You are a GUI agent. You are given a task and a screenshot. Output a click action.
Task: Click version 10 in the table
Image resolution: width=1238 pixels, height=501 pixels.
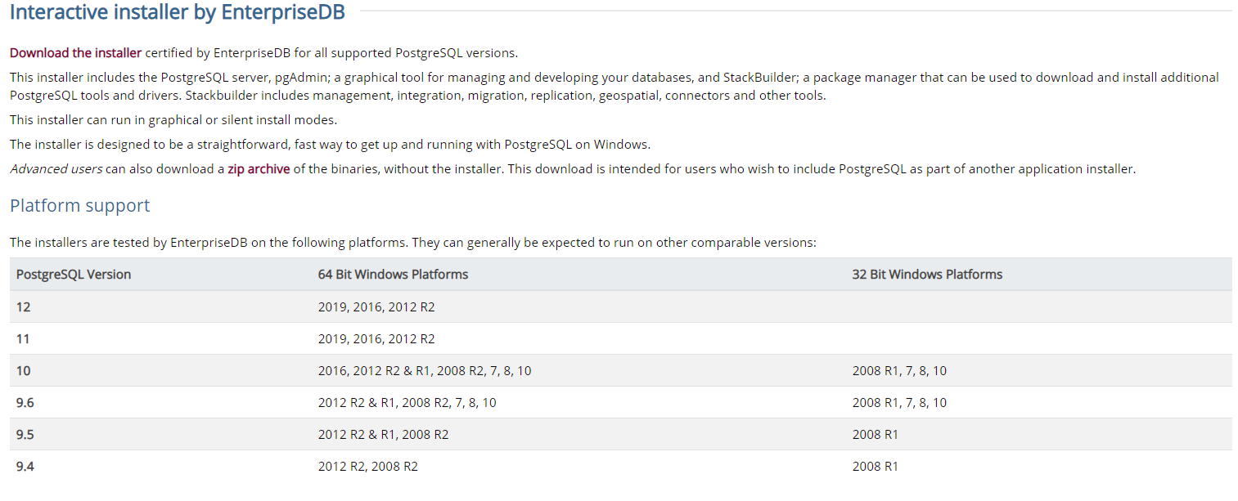point(23,370)
